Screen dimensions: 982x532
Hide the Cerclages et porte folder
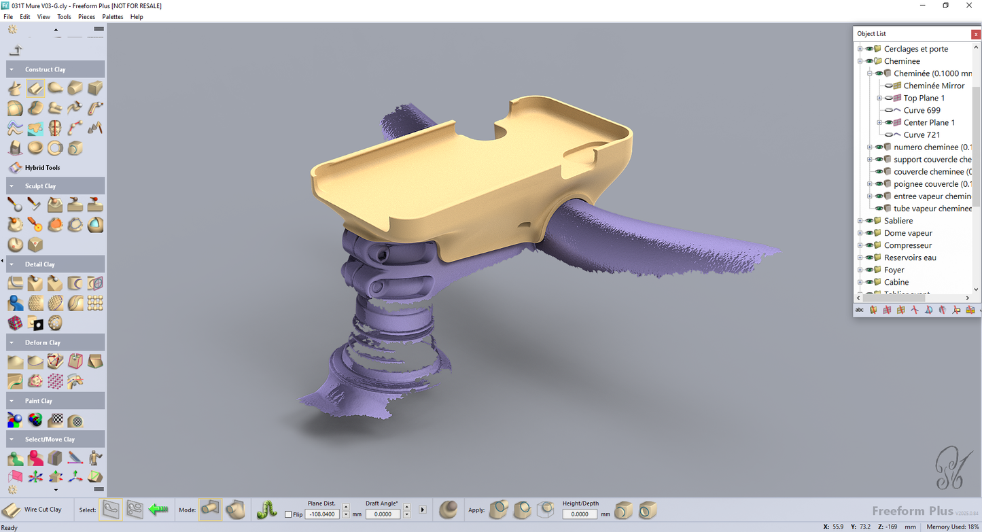point(869,49)
